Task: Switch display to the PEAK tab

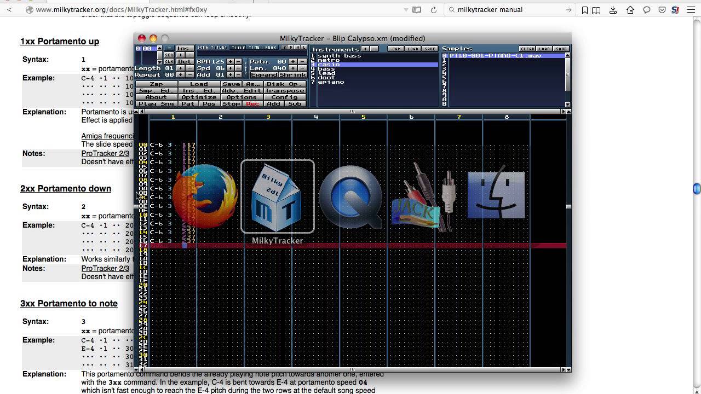Action: tap(271, 48)
